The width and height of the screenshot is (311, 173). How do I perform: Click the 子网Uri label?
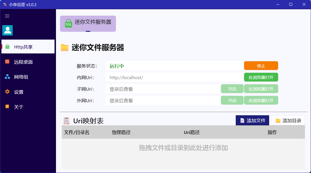85,89
